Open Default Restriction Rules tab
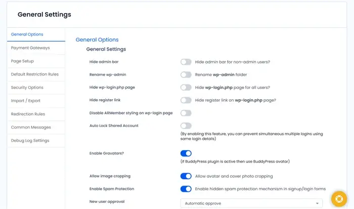 point(35,74)
